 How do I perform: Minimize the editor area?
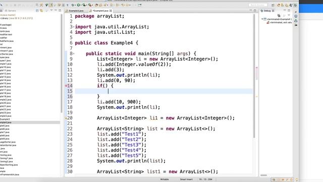tap(251, 10)
